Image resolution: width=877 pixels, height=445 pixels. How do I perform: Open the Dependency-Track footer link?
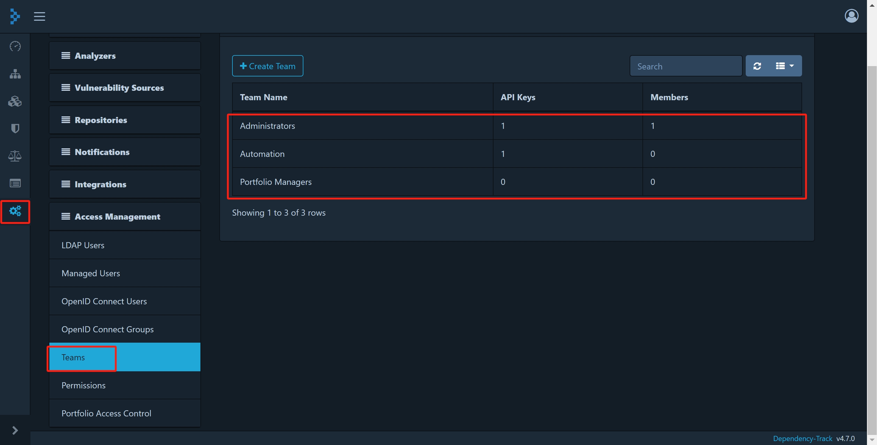(x=802, y=439)
